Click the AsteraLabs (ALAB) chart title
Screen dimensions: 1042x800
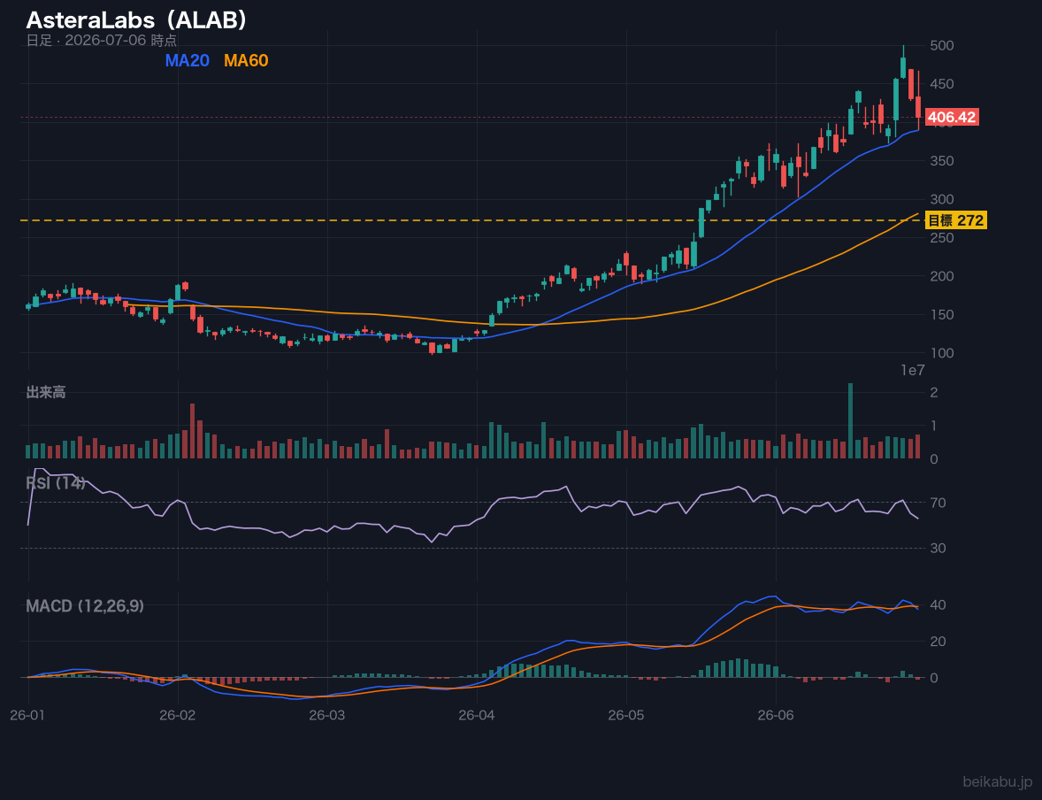(x=137, y=20)
